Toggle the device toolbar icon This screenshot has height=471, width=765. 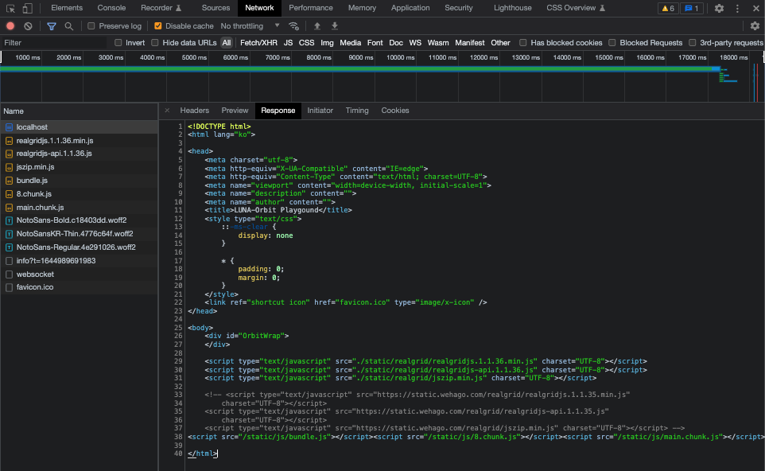[28, 8]
